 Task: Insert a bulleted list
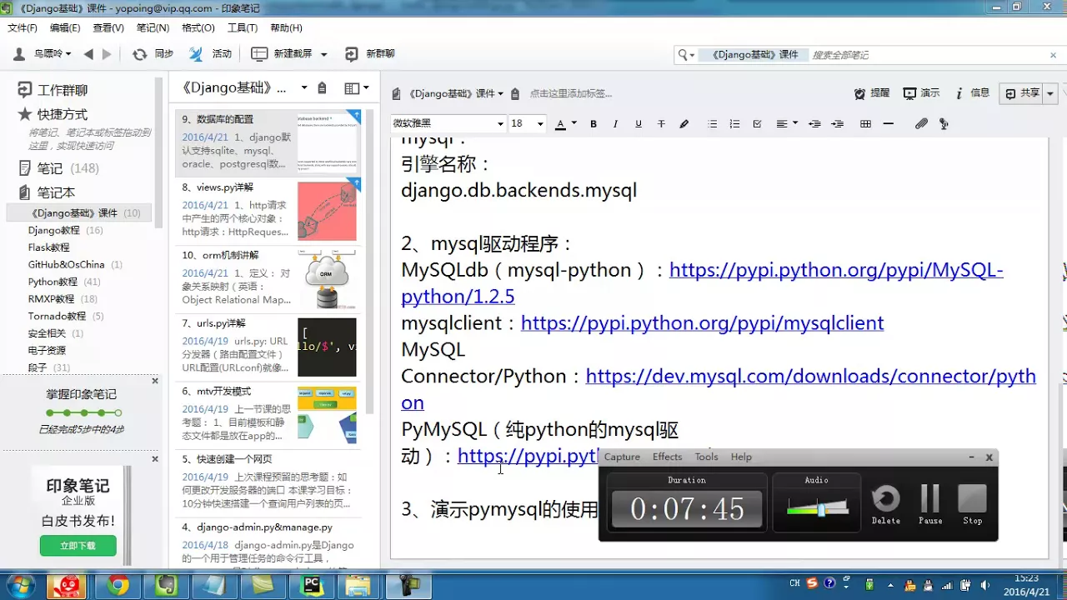[712, 124]
